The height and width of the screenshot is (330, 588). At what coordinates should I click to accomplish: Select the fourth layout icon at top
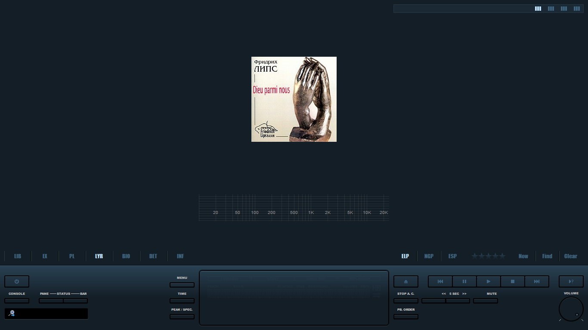(x=577, y=9)
